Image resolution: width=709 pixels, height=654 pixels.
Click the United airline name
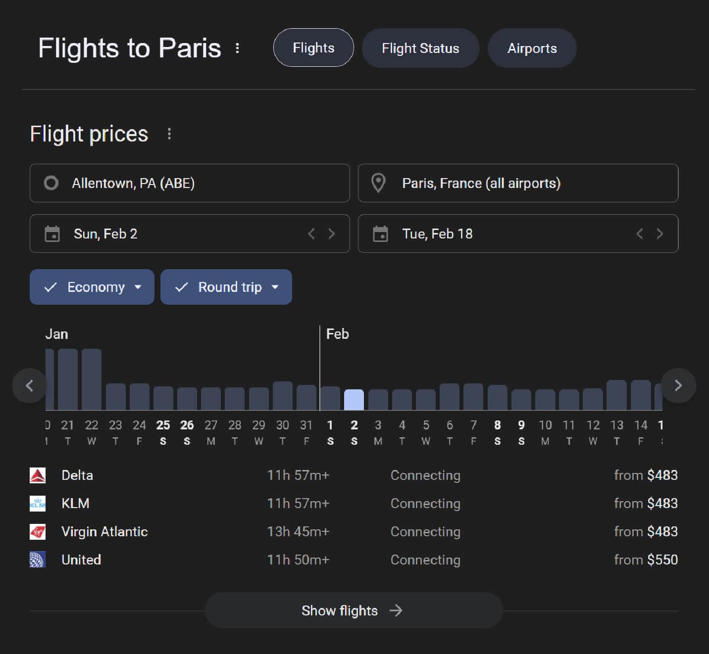pos(81,560)
